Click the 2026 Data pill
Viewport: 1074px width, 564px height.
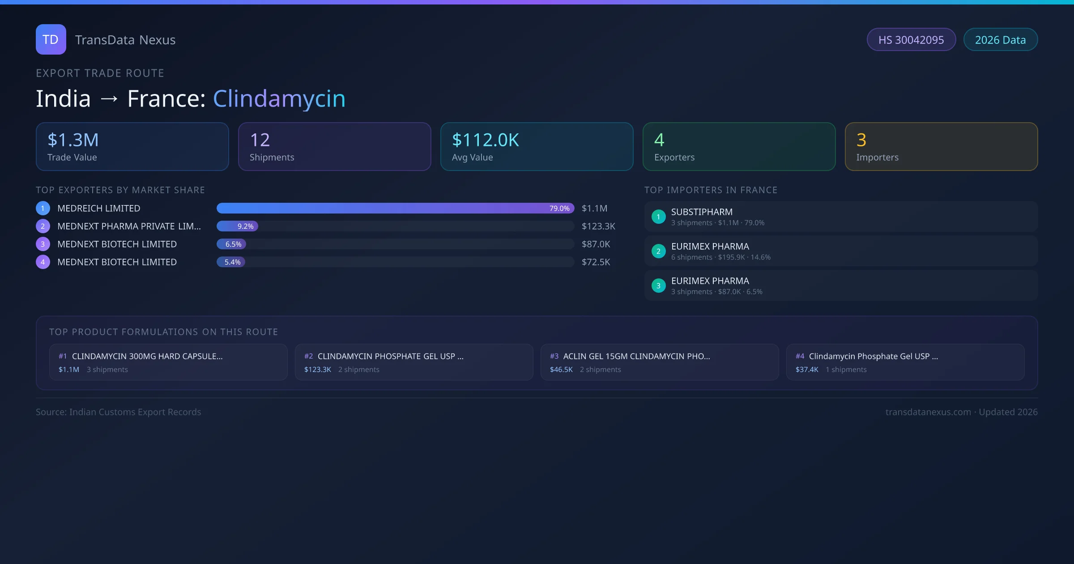click(x=1000, y=40)
